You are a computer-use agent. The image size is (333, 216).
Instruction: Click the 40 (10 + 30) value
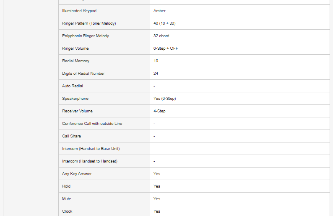pyautogui.click(x=164, y=23)
